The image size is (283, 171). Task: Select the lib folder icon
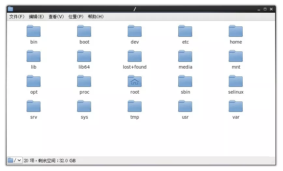click(x=34, y=56)
